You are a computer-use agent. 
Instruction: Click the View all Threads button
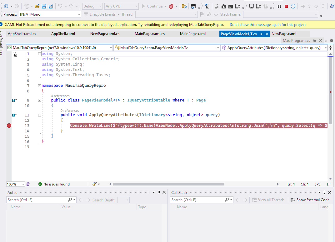pos(268,200)
